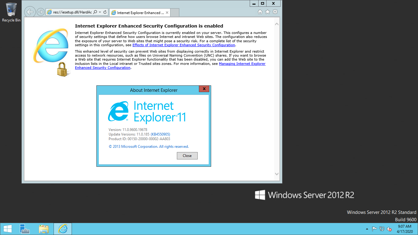Open the Tools gear menu
The width and height of the screenshot is (418, 235).
[x=275, y=12]
